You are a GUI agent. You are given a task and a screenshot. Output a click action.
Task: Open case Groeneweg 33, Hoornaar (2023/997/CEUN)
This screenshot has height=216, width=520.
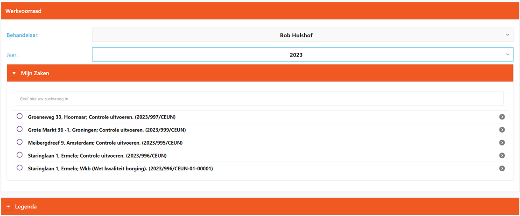click(102, 117)
